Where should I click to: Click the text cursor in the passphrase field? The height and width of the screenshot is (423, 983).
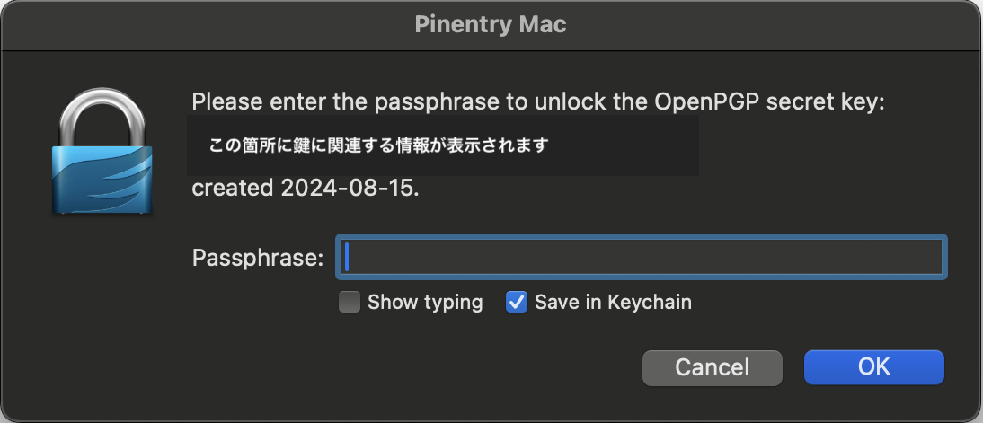click(347, 258)
